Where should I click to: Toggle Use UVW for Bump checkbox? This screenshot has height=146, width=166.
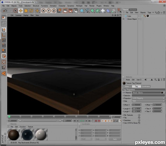[x=139, y=123]
